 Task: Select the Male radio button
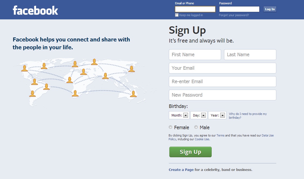click(196, 127)
